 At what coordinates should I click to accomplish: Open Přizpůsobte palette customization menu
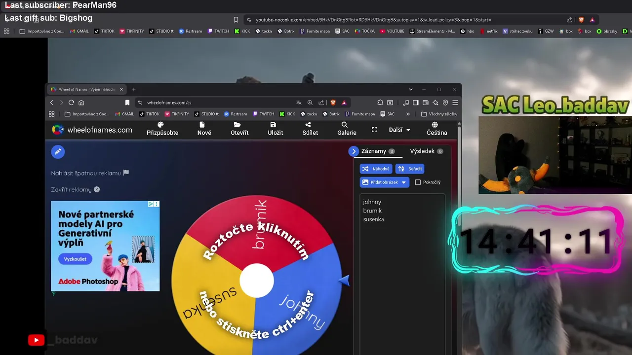[x=162, y=129]
